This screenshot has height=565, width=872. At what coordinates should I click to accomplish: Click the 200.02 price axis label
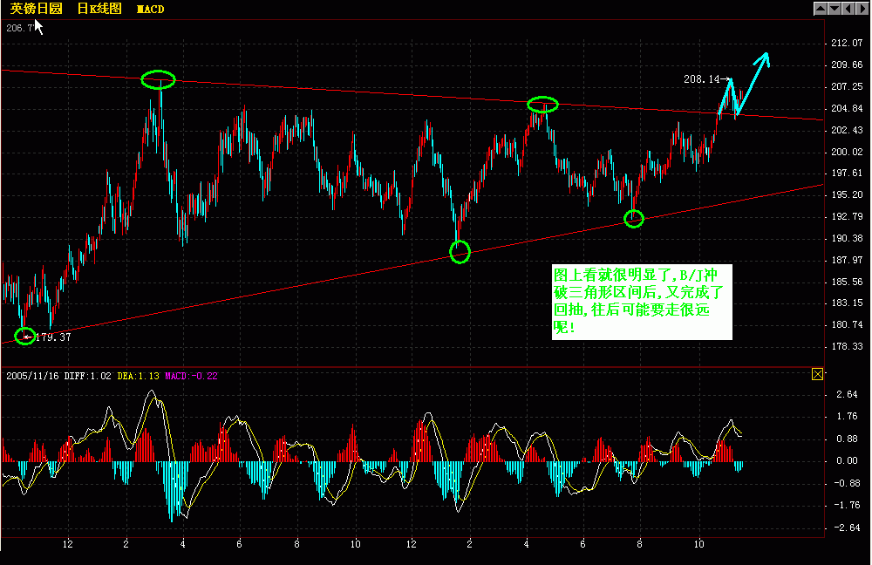click(x=847, y=151)
